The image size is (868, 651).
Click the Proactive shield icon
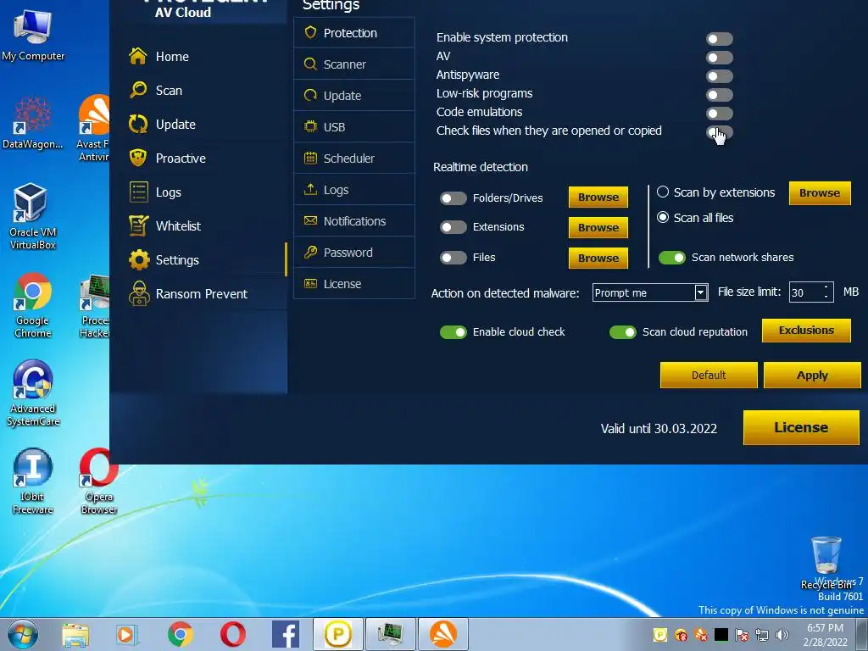[138, 158]
